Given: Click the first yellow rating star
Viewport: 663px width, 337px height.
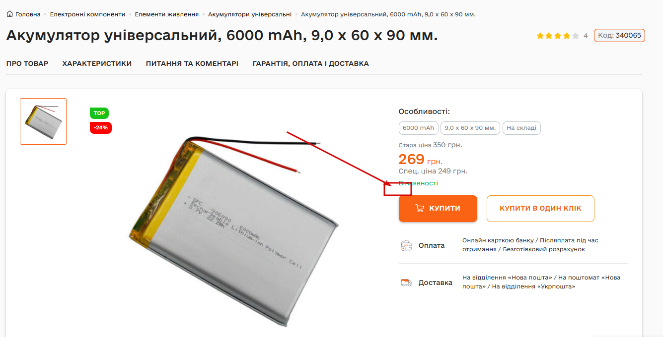Looking at the screenshot, I should [540, 36].
